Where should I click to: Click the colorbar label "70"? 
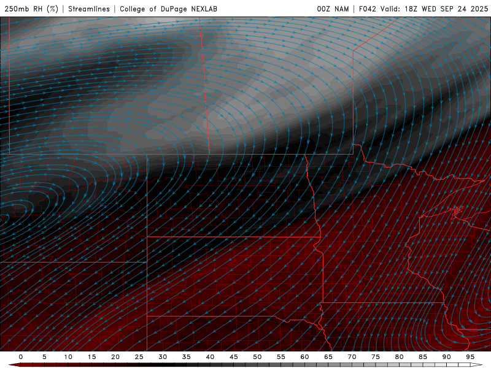352,357
